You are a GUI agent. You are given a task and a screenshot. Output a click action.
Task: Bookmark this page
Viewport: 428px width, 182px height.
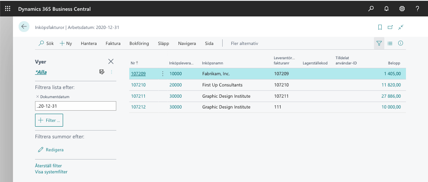tap(380, 27)
